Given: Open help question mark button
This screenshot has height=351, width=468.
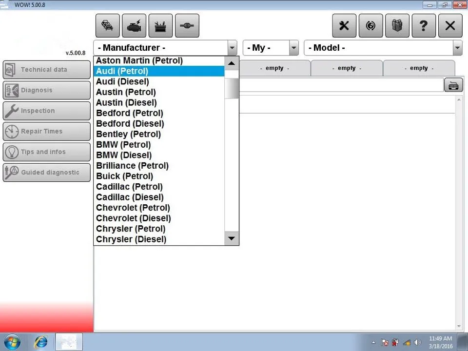Looking at the screenshot, I should coord(424,26).
